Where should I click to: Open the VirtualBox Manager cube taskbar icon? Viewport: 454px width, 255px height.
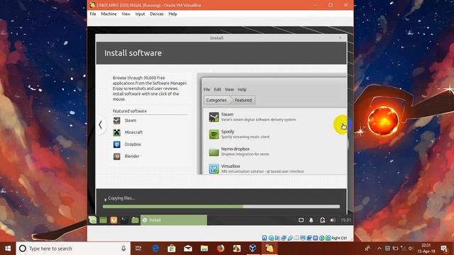click(253, 249)
